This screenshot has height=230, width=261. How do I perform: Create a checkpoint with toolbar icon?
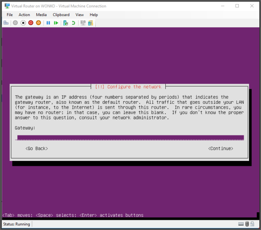[x=66, y=23]
